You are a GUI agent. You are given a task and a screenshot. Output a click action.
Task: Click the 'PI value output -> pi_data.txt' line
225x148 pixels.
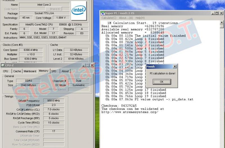click(x=149, y=99)
